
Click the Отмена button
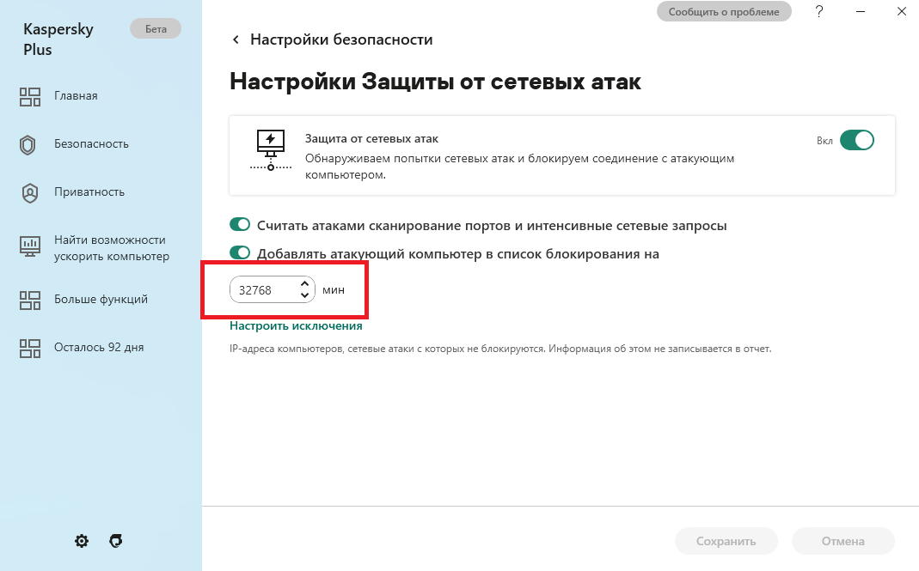[x=842, y=541]
